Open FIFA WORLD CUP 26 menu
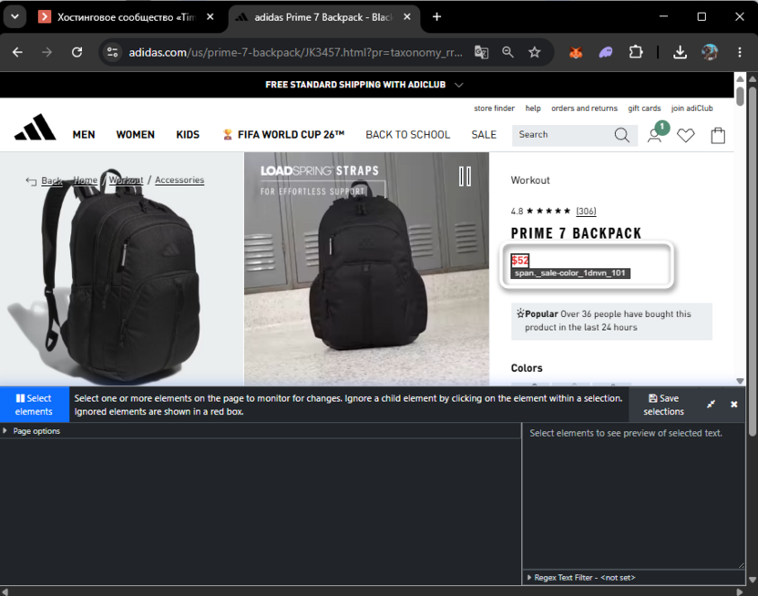The height and width of the screenshot is (596, 758). tap(283, 135)
